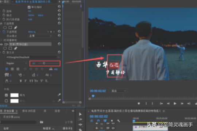Toggle the Anti-flicker Filter stopwatch icon
Image resolution: width=197 pixels, height=131 pixels.
[4, 19]
